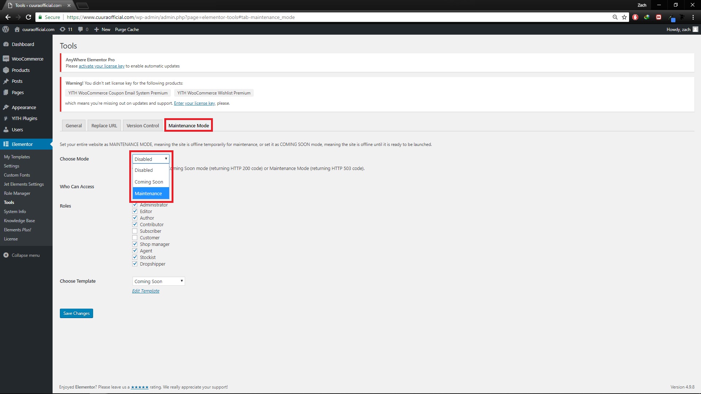The height and width of the screenshot is (394, 701).
Task: Click the Appearance brush icon in sidebar
Action: [6, 107]
